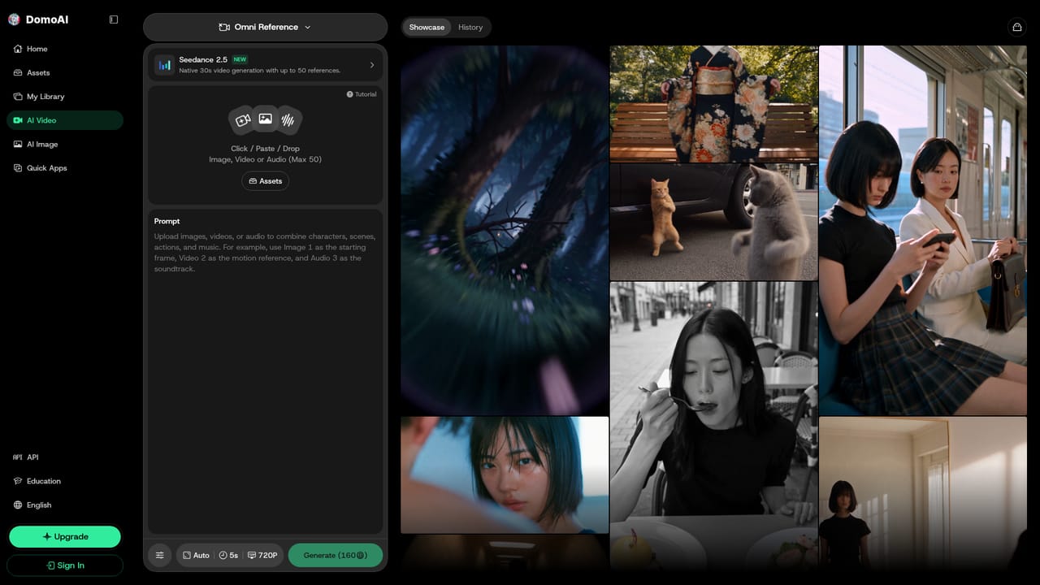This screenshot has height=585, width=1040.
Task: Click the Sign In button
Action: click(x=65, y=565)
